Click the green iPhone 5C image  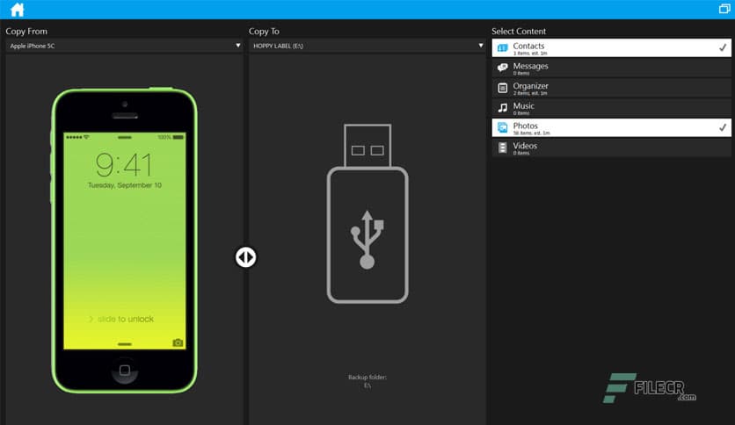[124, 240]
